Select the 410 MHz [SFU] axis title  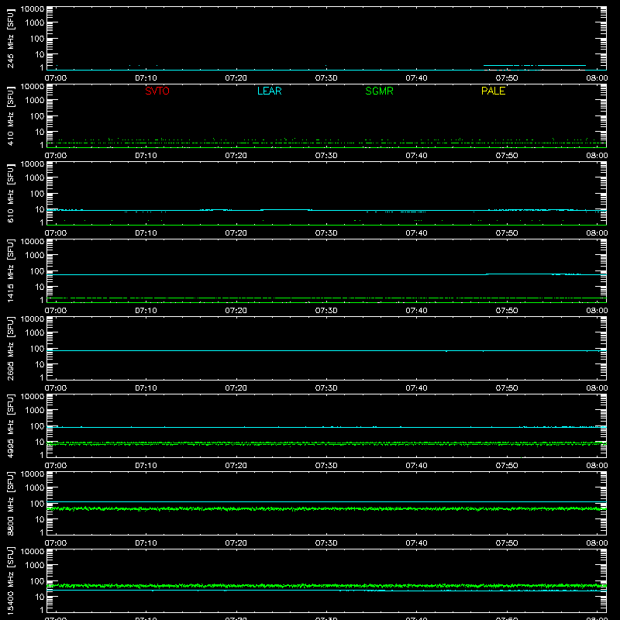click(10, 116)
